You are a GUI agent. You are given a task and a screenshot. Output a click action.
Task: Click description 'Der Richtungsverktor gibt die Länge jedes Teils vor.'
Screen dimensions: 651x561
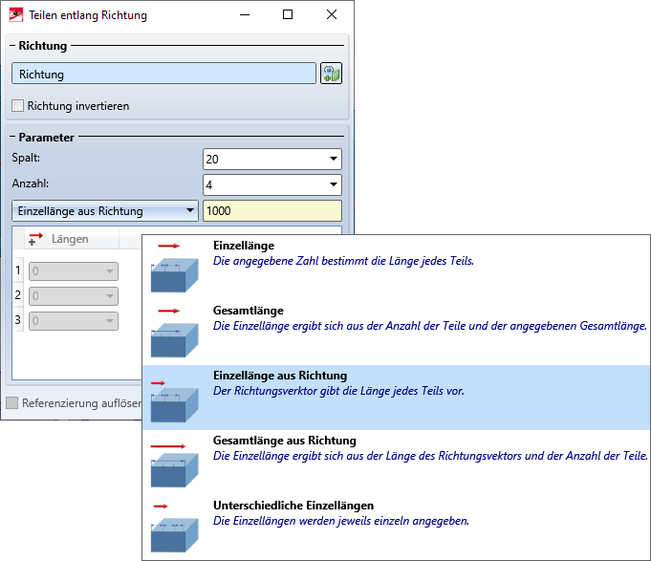coord(338,391)
